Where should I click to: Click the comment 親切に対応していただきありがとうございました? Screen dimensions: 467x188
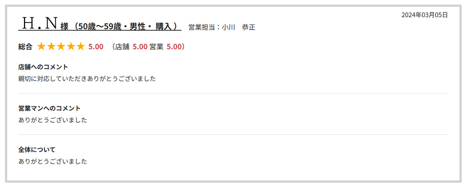[x=87, y=79]
